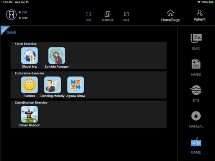The height and width of the screenshot is (161, 215).
Task: Go to HomePage
Action: 170,16
